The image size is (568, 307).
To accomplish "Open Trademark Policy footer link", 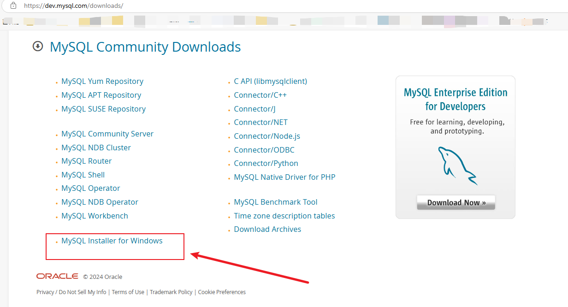I will click(171, 292).
